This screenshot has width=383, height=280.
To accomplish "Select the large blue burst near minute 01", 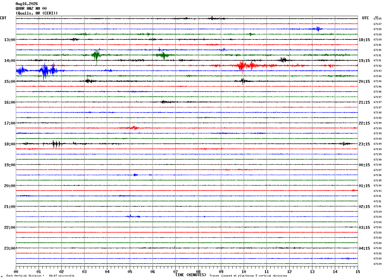I will click(46, 70).
